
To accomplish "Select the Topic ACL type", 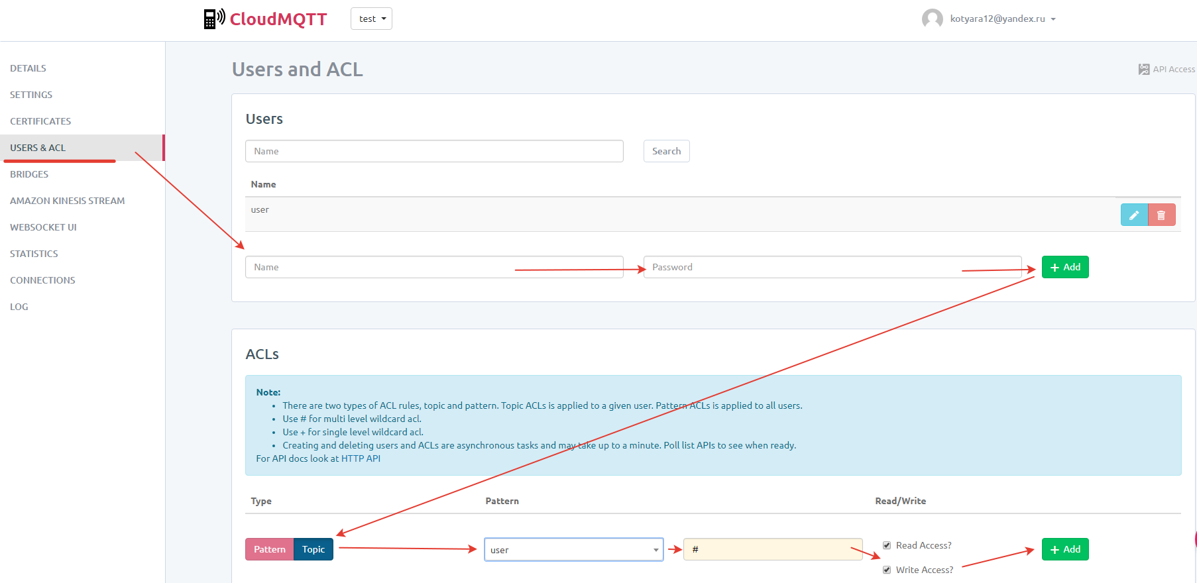I will click(x=313, y=549).
